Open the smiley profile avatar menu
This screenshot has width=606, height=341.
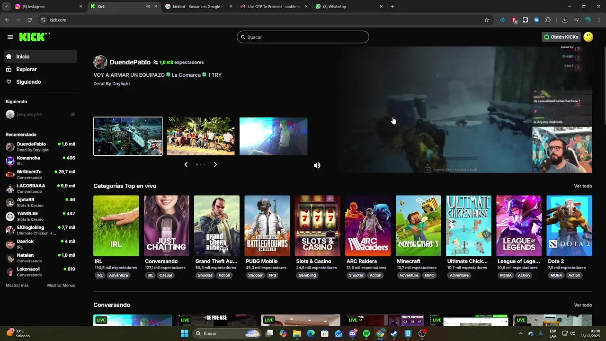(x=588, y=37)
